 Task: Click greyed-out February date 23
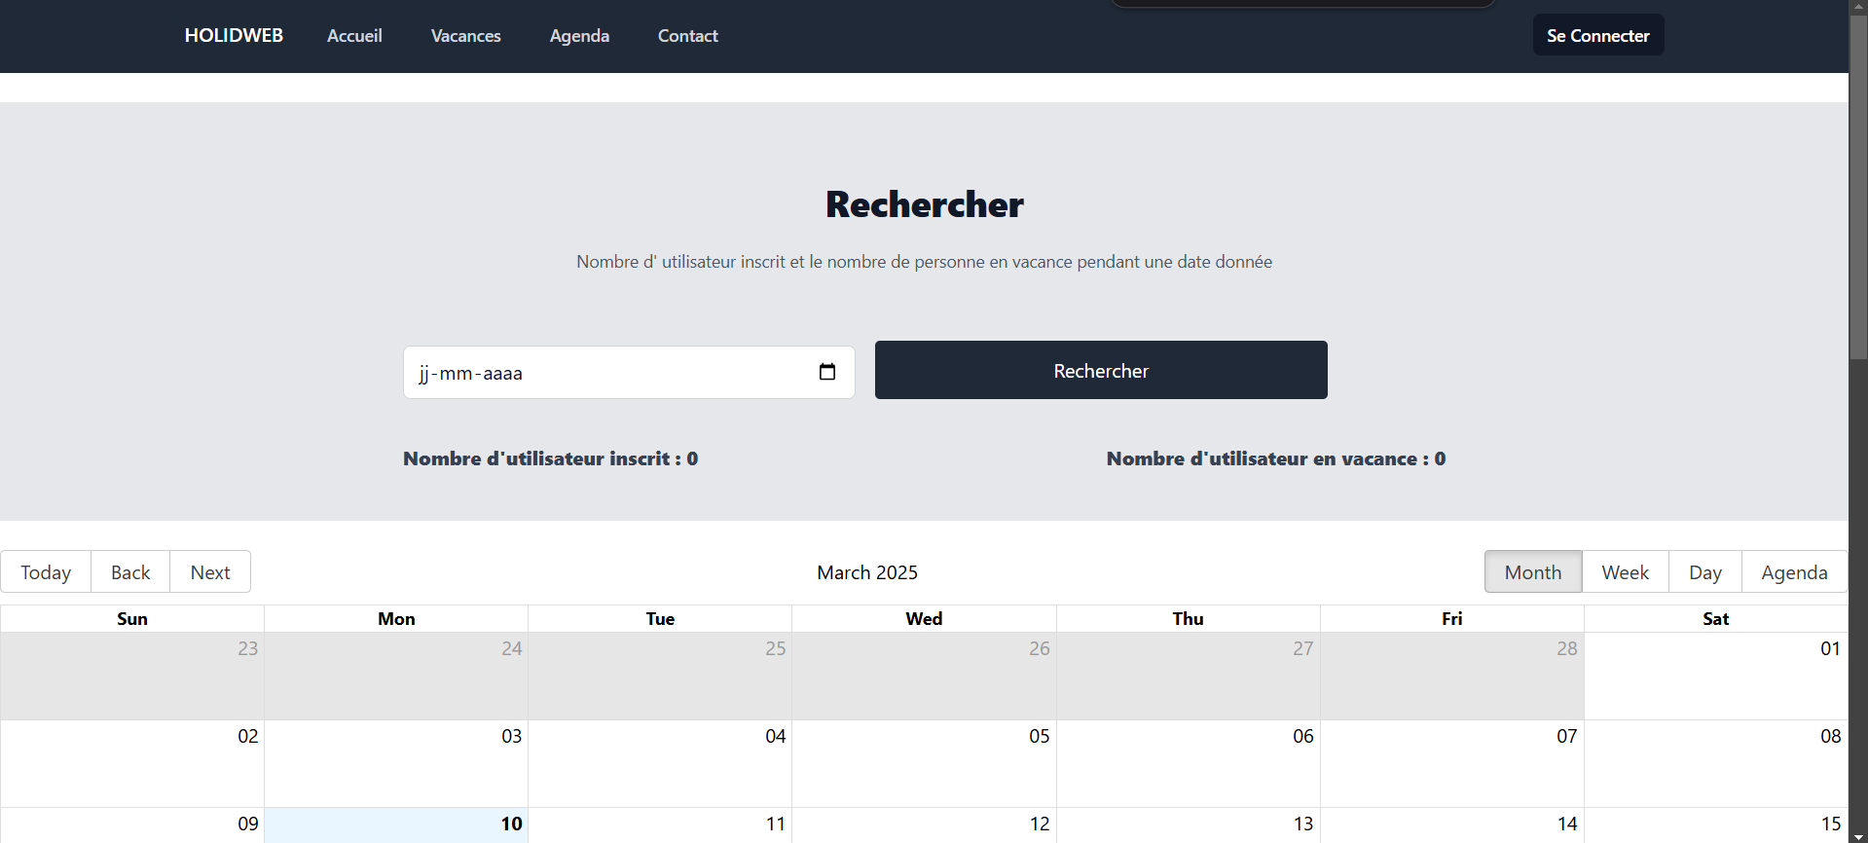point(248,648)
